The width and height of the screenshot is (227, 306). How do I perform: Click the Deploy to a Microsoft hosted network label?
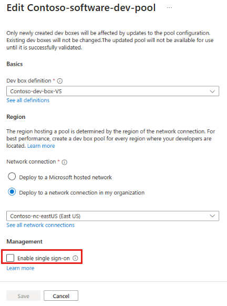[x=66, y=177]
